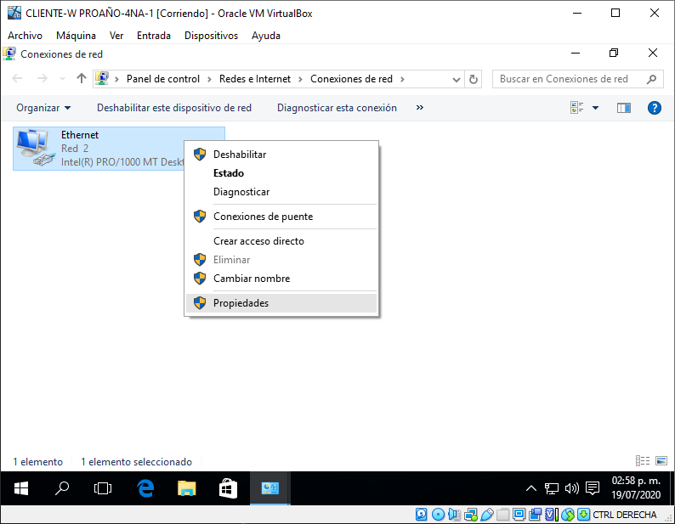Open the VirtualBox Dispositivos menu
This screenshot has width=675, height=524.
coord(211,36)
